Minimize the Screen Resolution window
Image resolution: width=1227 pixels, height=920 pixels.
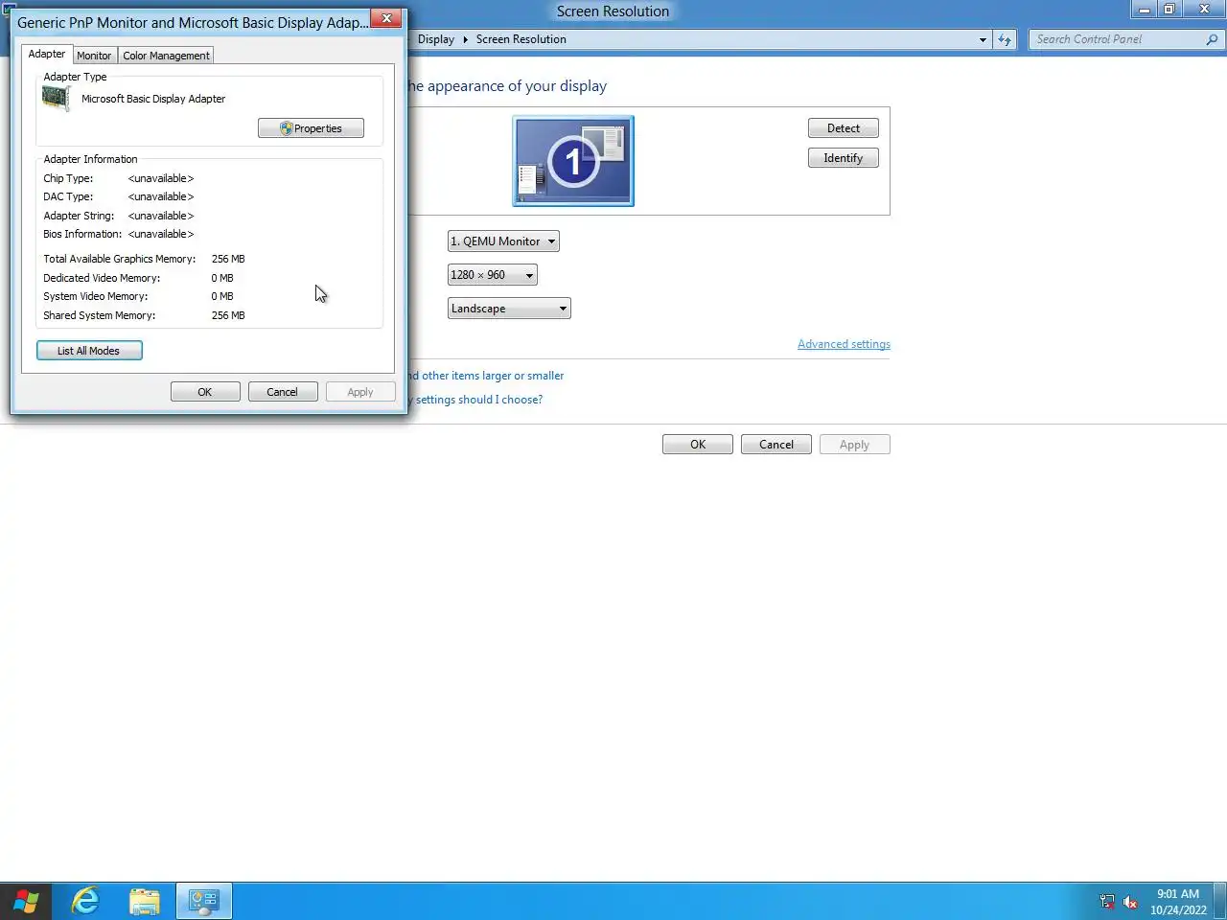tap(1144, 10)
